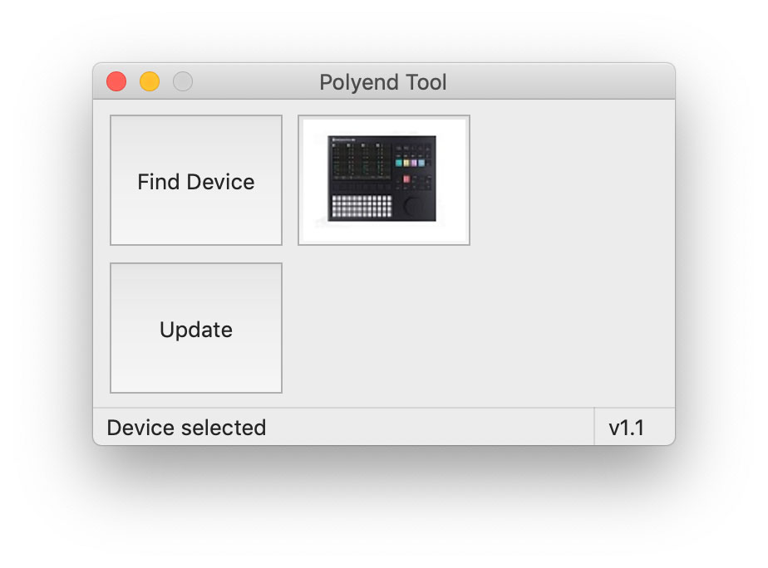The height and width of the screenshot is (568, 768).
Task: Click the red button on the device picture
Action: click(406, 179)
